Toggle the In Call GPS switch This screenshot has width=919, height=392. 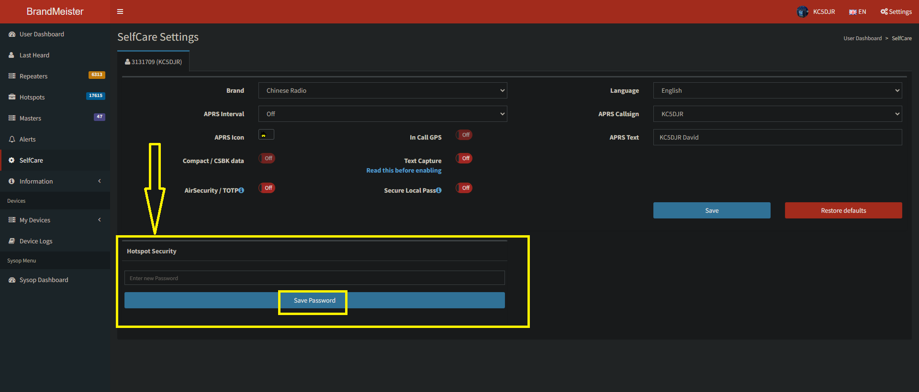pyautogui.click(x=464, y=135)
